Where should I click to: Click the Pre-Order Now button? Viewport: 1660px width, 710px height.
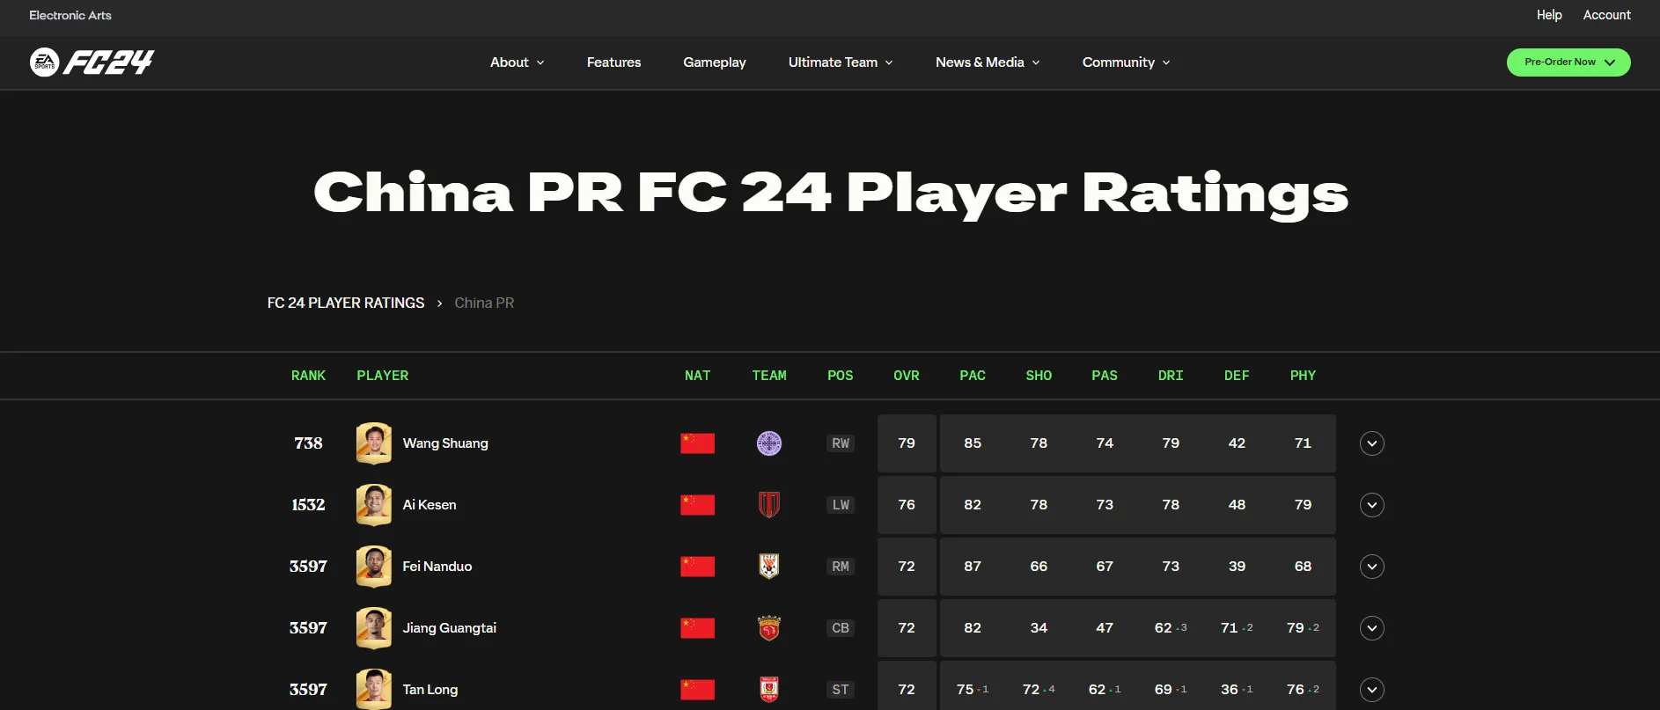click(x=1568, y=62)
